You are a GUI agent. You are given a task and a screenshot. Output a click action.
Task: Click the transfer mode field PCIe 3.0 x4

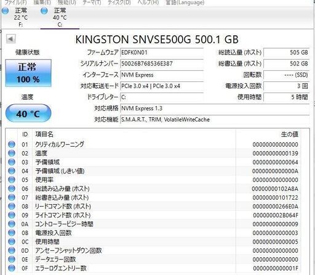162,86
